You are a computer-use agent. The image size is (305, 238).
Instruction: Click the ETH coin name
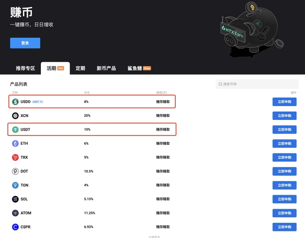[24, 144]
